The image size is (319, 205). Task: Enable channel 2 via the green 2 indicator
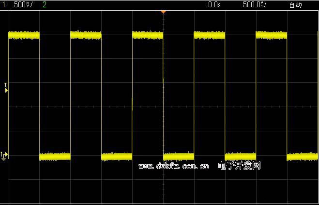45,5
